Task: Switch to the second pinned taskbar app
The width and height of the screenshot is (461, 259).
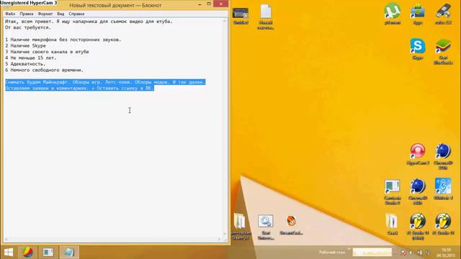Action: [x=48, y=253]
